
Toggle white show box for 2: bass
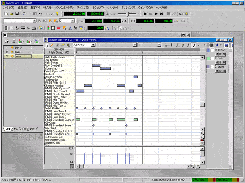click(x=212, y=59)
